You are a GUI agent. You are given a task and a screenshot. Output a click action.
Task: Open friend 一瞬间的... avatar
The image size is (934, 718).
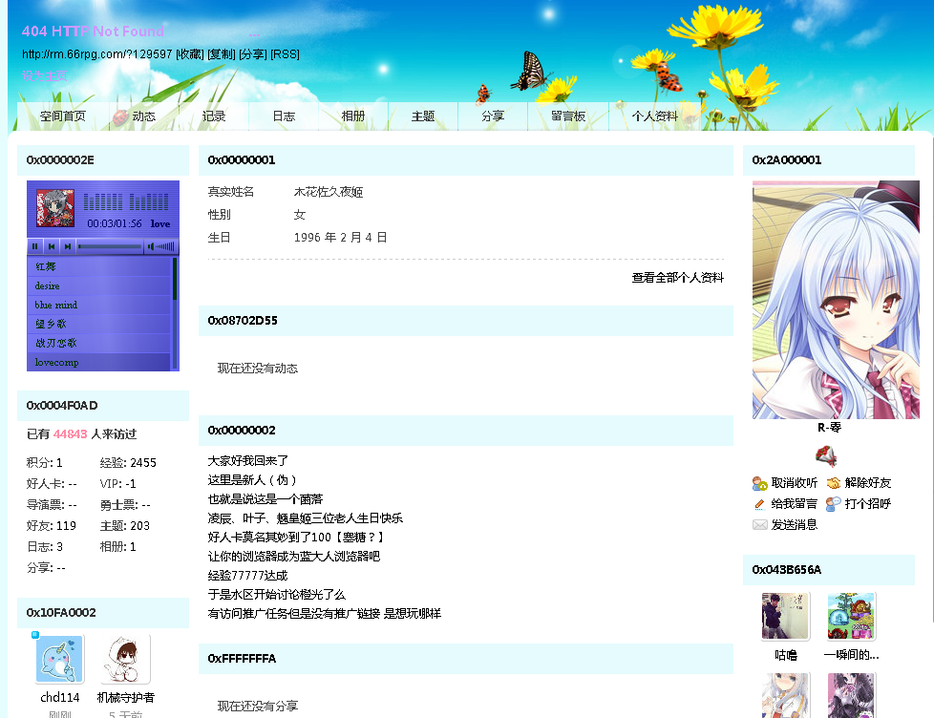click(x=851, y=616)
